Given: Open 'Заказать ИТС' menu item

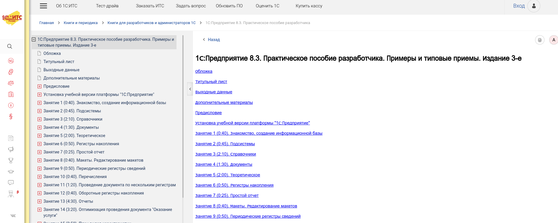Looking at the screenshot, I should coord(150,6).
